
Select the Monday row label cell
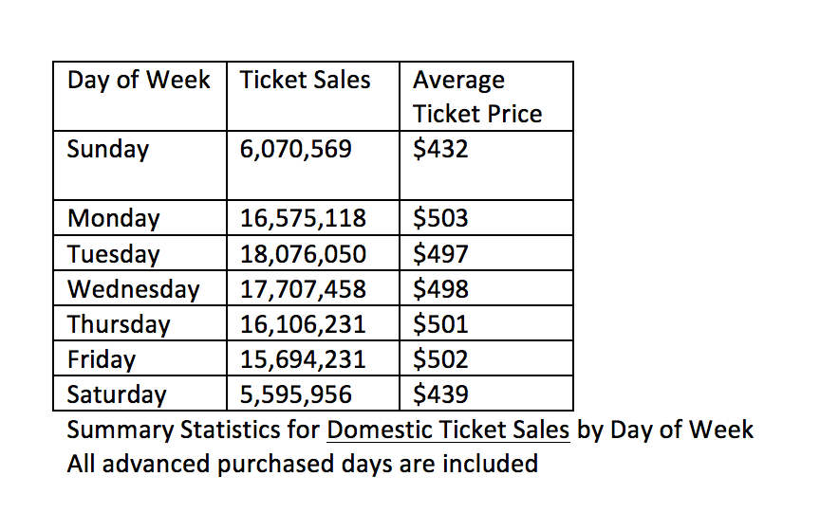point(114,219)
